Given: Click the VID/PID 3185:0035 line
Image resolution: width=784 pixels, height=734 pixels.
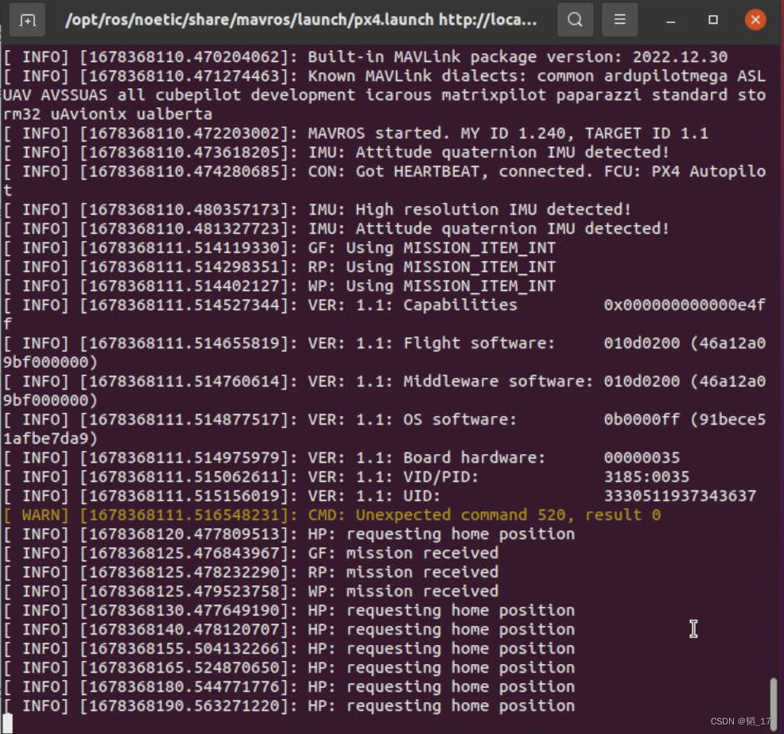Looking at the screenshot, I should pyautogui.click(x=346, y=477).
